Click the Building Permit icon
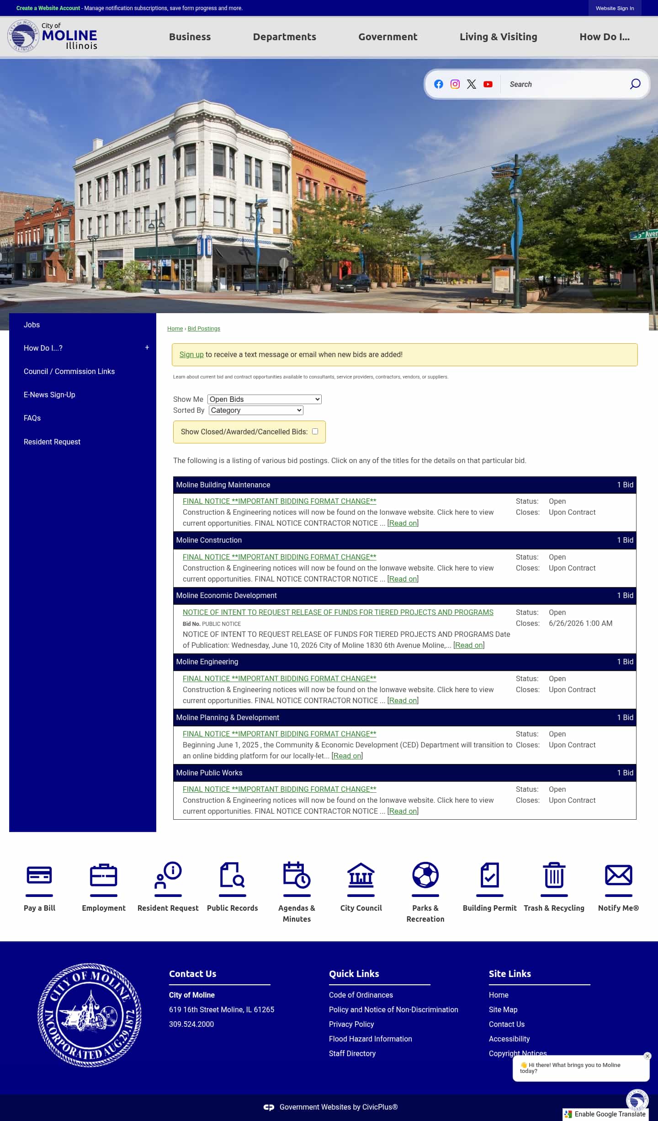The height and width of the screenshot is (1121, 658). [490, 875]
